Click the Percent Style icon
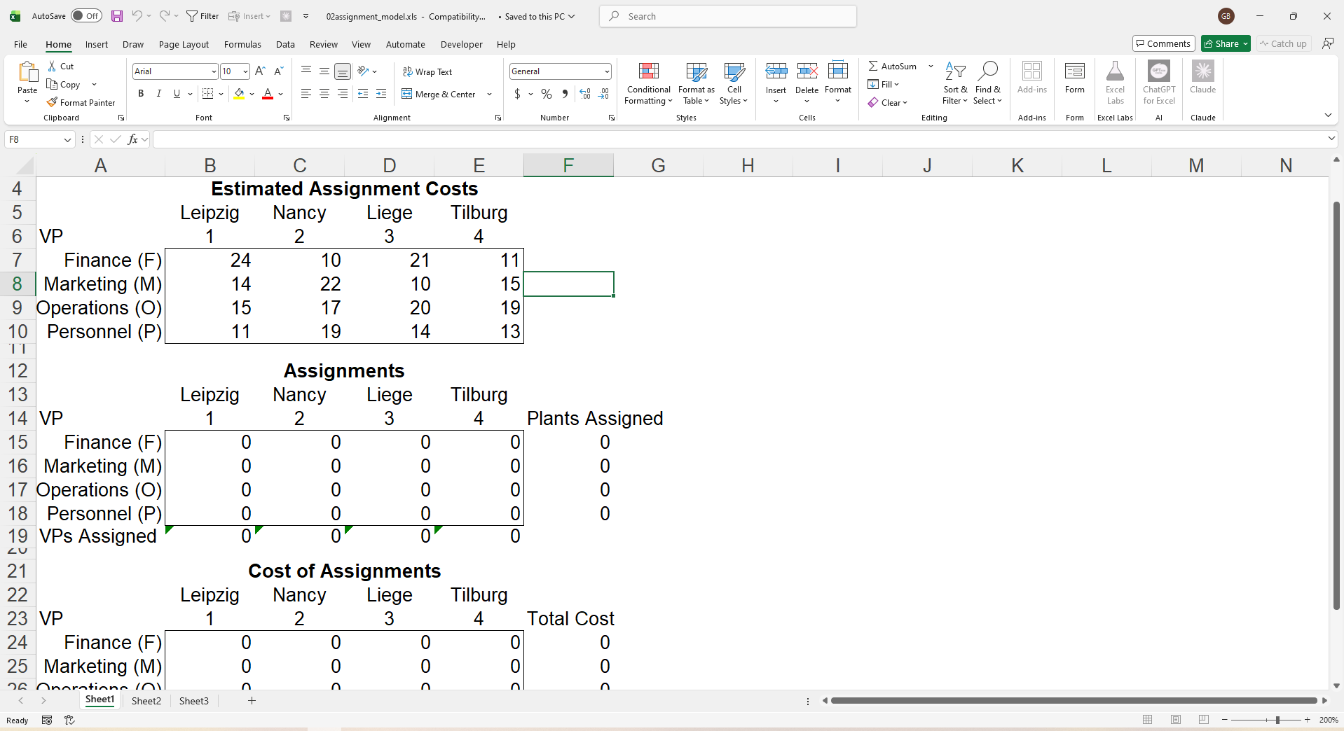This screenshot has width=1344, height=731. pos(547,94)
